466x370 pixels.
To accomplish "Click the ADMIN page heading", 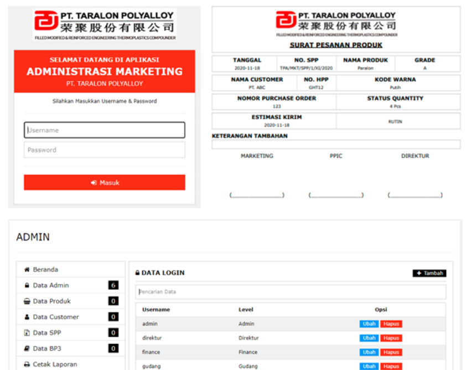I will [33, 237].
